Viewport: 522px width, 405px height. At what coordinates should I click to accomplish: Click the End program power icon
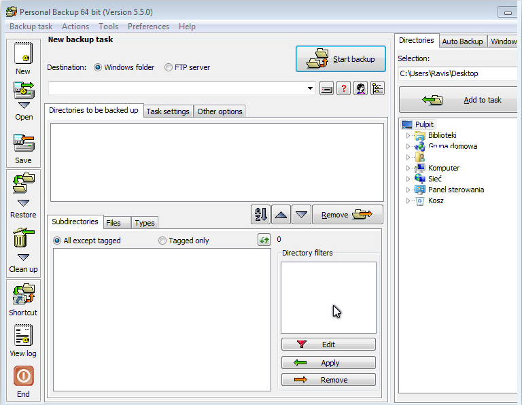(x=23, y=376)
